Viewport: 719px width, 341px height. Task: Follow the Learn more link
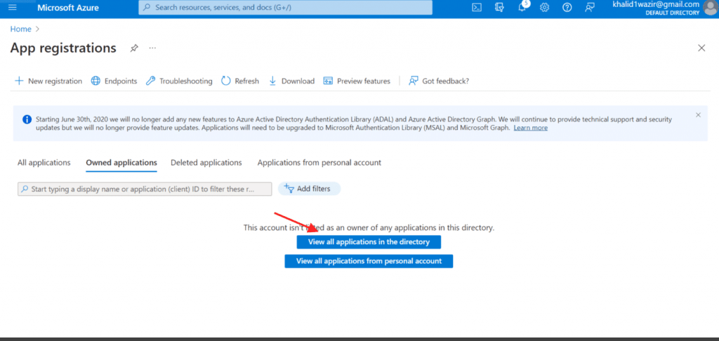(x=531, y=128)
